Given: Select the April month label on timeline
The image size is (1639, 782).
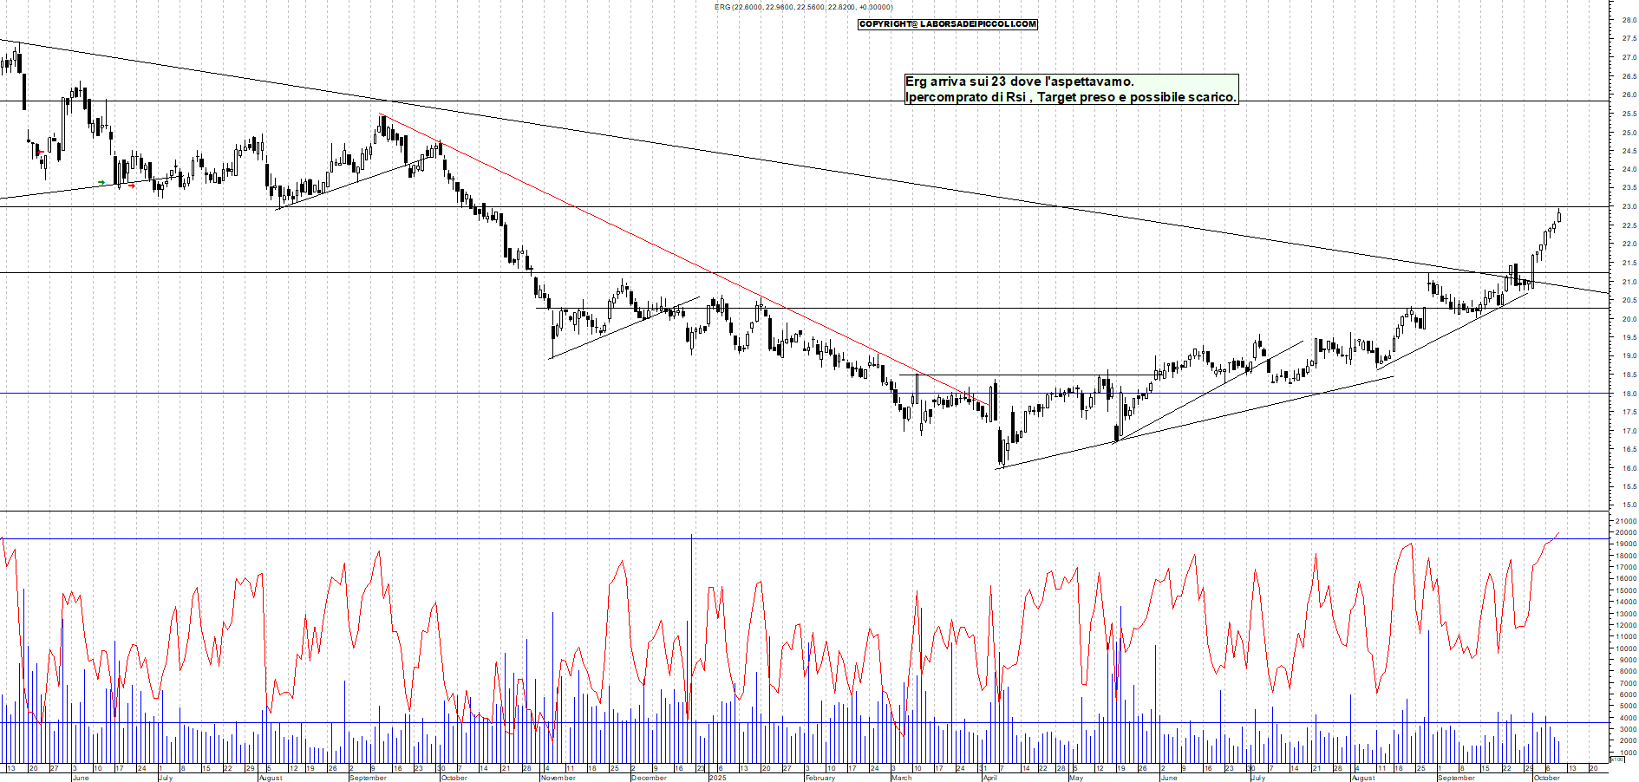Looking at the screenshot, I should point(989,778).
